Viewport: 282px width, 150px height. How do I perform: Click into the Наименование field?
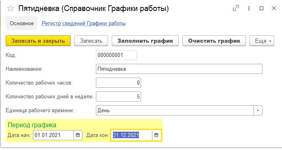[179, 69]
